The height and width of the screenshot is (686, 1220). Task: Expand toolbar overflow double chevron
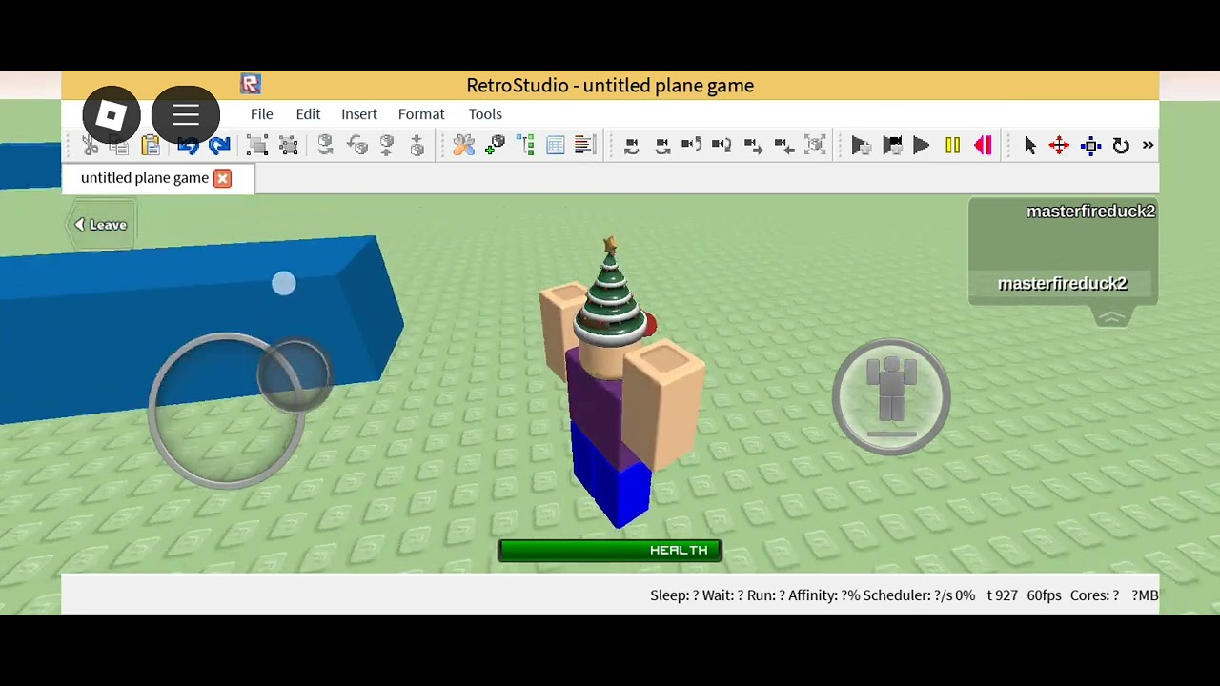(x=1148, y=146)
